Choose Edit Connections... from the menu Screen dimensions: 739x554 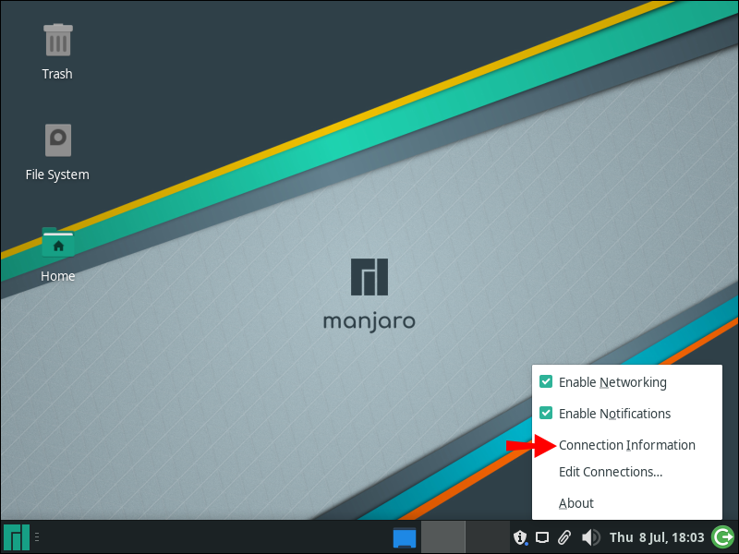(627, 472)
